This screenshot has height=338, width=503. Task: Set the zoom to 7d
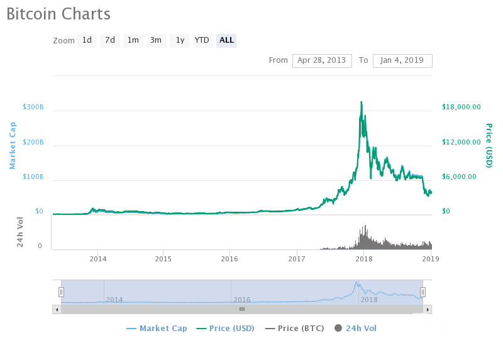pyautogui.click(x=110, y=40)
